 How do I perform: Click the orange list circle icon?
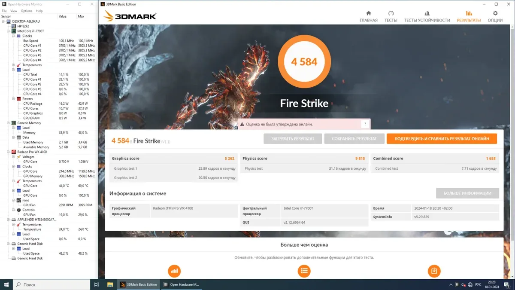304,271
